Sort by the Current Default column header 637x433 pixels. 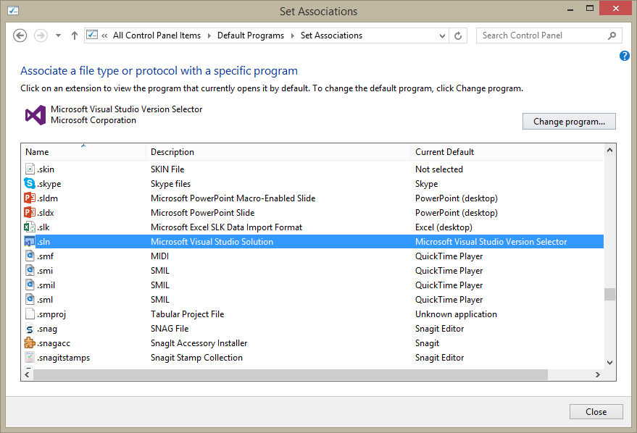point(507,152)
